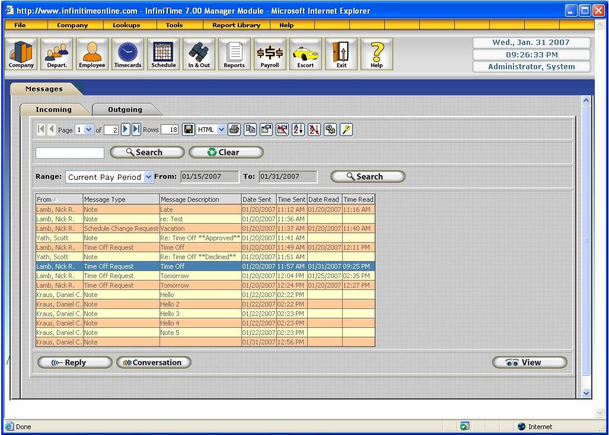The width and height of the screenshot is (609, 435).
Task: Click the Message Description column header
Action: pyautogui.click(x=200, y=199)
